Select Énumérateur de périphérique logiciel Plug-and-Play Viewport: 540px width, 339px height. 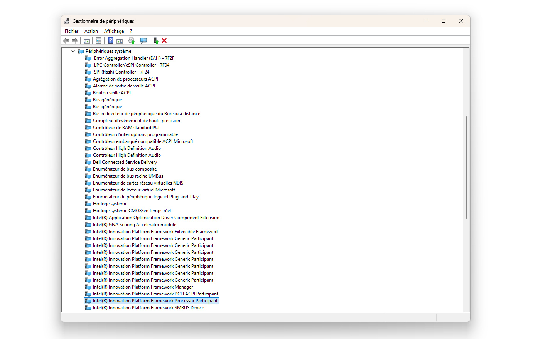pos(146,197)
